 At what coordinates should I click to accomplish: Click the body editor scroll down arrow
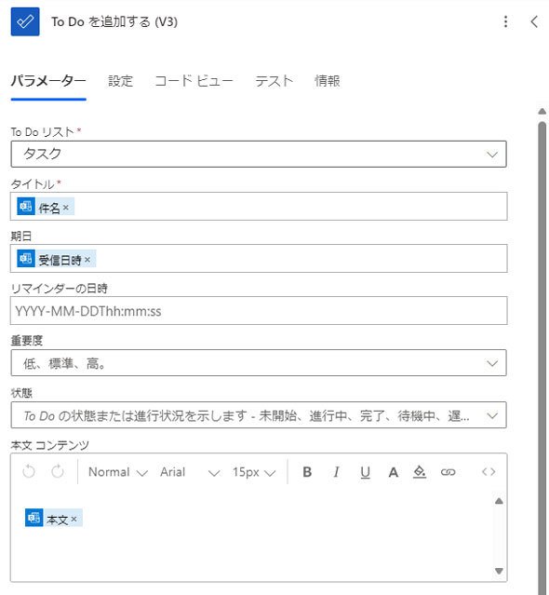499,571
